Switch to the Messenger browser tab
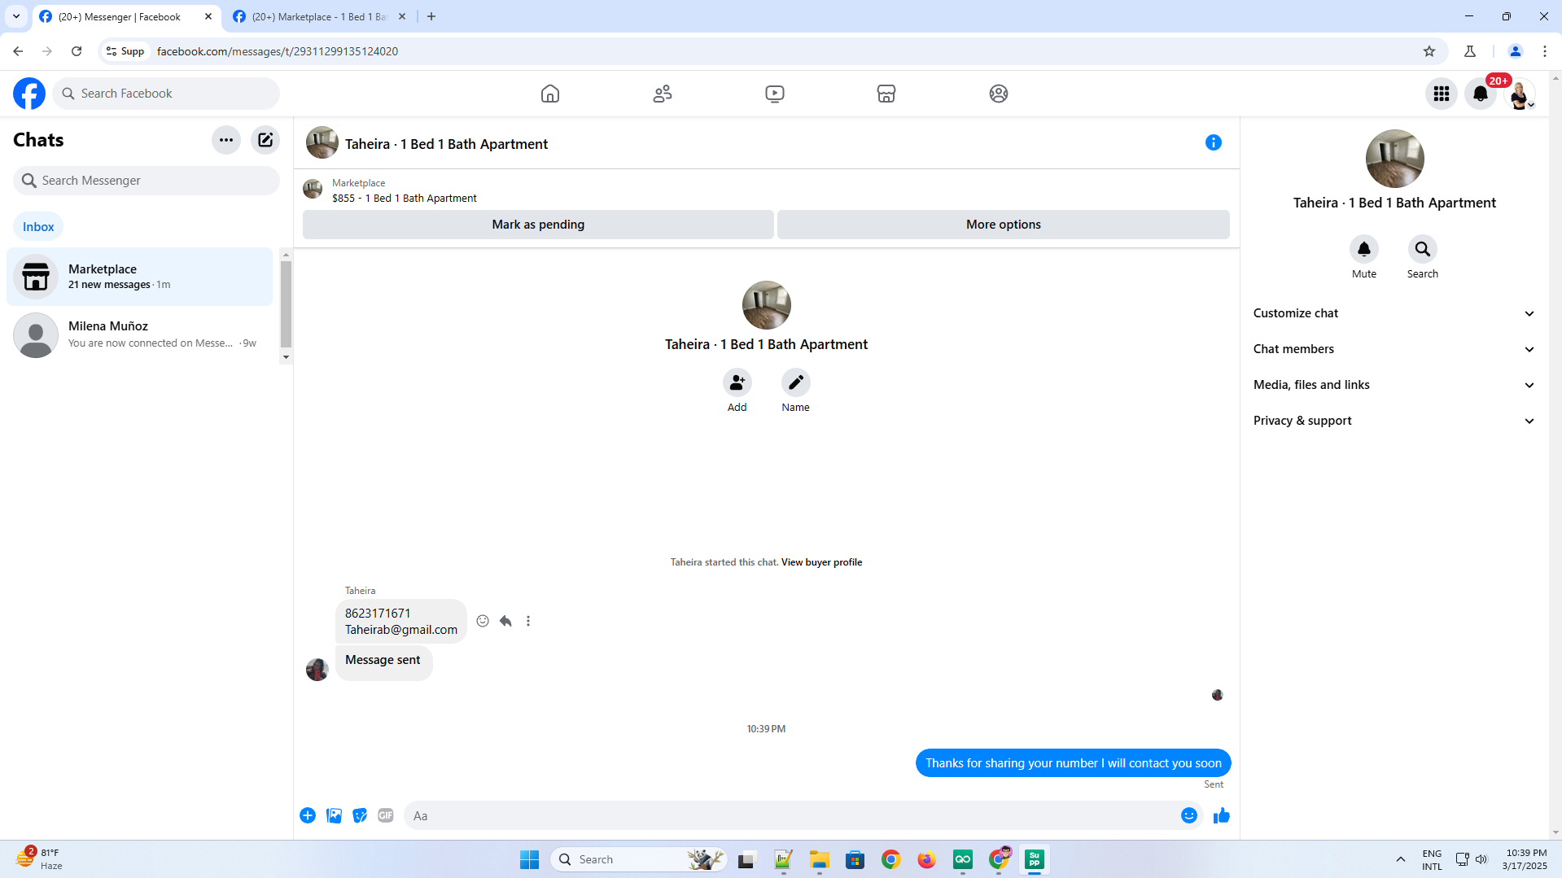Viewport: 1562px width, 878px height. 126,16
